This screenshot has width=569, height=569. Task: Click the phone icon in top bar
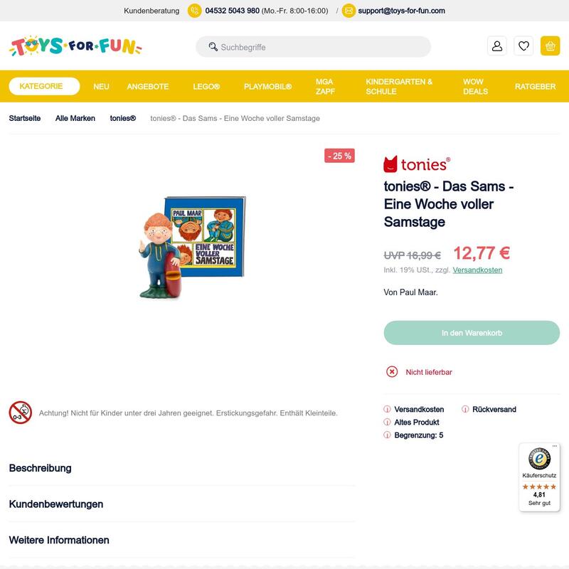coord(194,11)
